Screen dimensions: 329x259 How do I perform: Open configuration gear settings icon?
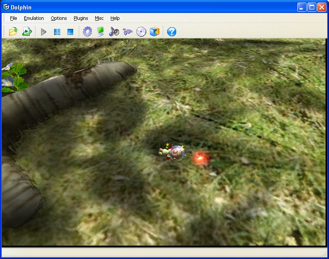pos(87,32)
